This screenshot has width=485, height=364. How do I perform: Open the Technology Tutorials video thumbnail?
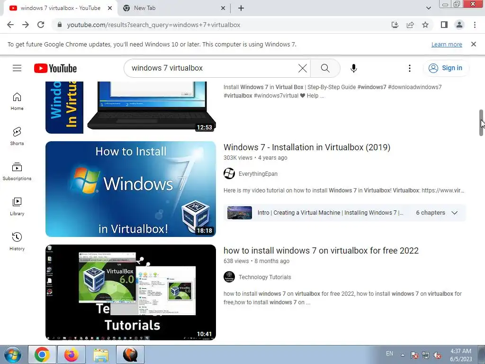pyautogui.click(x=131, y=292)
